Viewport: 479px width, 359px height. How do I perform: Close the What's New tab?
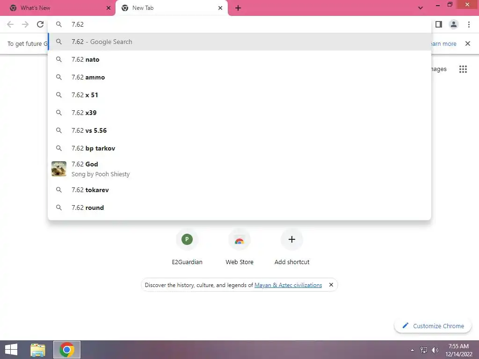[x=109, y=8]
